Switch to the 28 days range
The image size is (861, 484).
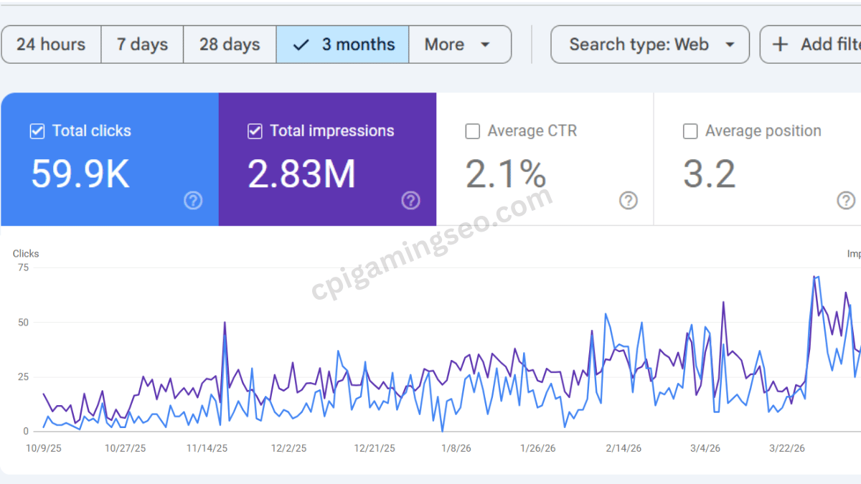click(230, 44)
